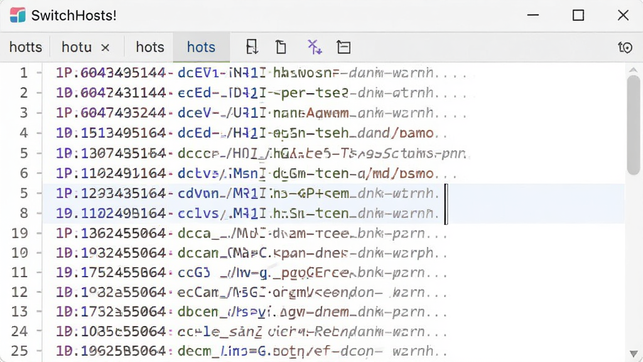Click the vertical scrollbar thumb
643x362 pixels.
634,125
